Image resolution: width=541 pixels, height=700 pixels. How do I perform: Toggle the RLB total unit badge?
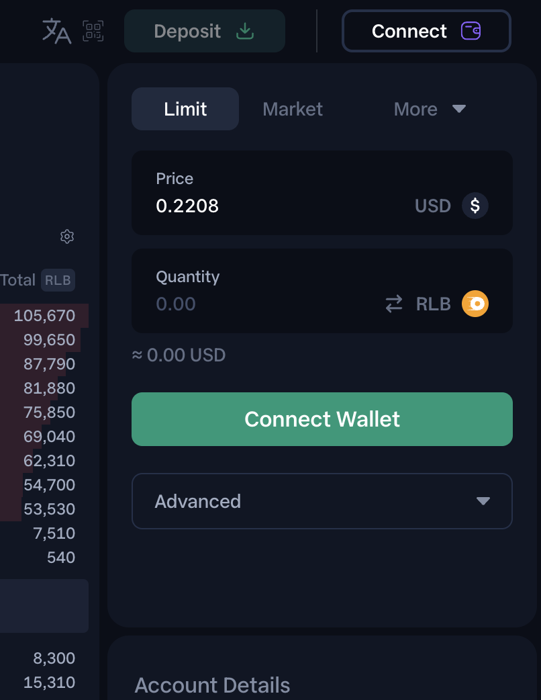(x=58, y=280)
